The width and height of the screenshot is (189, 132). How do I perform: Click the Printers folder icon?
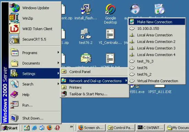coord(64,87)
